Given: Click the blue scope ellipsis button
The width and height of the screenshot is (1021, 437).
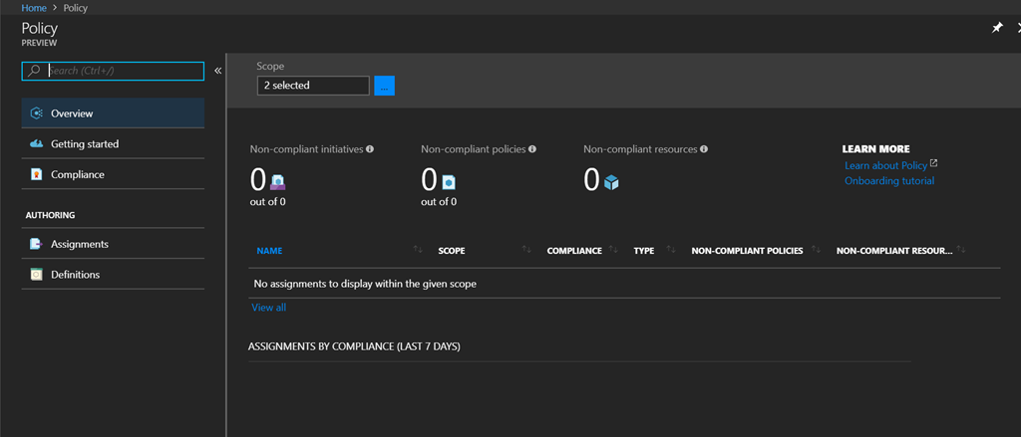Looking at the screenshot, I should 384,86.
